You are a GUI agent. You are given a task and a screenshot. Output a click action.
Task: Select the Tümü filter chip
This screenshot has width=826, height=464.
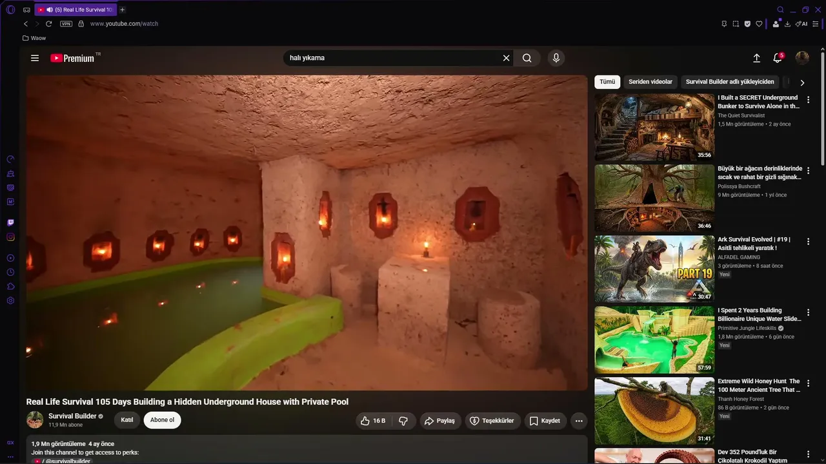tap(607, 82)
